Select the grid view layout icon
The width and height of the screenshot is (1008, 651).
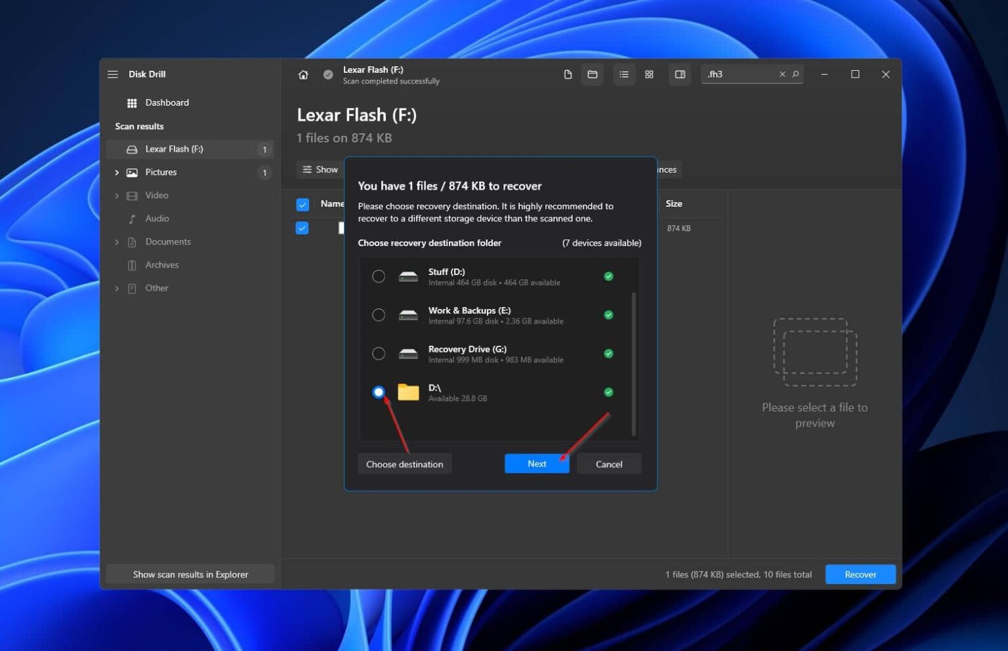click(x=649, y=75)
